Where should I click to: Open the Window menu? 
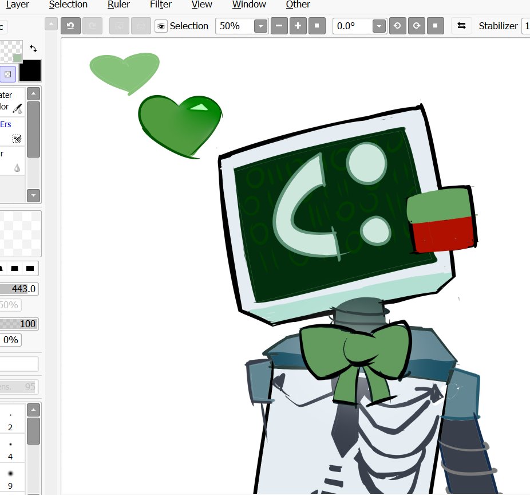pyautogui.click(x=249, y=5)
